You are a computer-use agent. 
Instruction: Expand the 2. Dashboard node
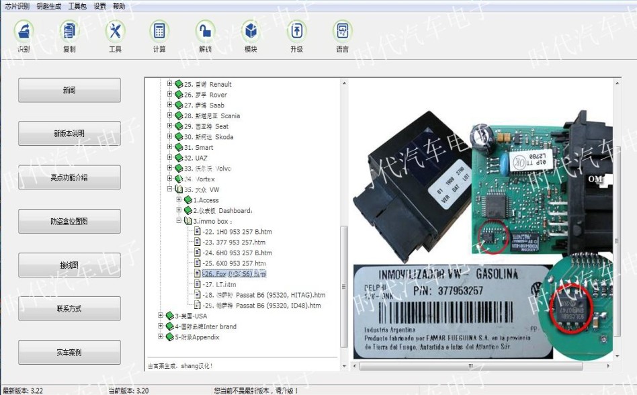coord(179,210)
